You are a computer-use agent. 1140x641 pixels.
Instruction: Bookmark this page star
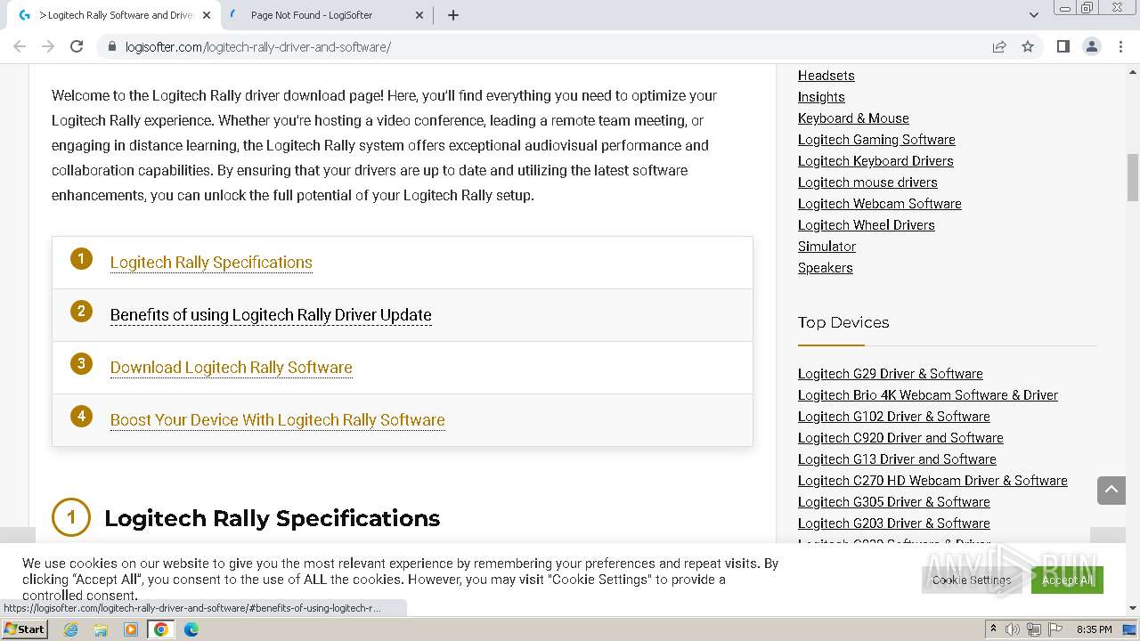(x=1028, y=46)
